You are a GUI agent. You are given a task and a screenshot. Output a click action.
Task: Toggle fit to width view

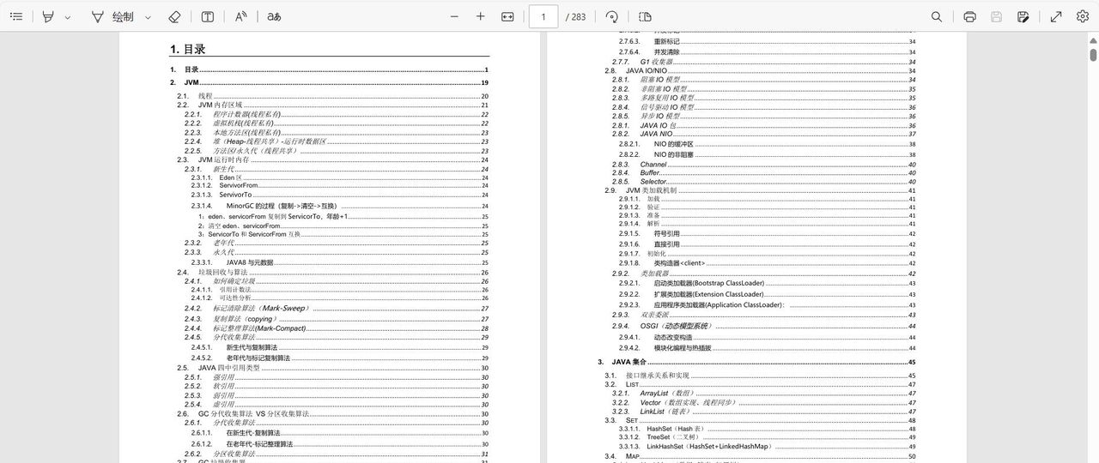507,16
